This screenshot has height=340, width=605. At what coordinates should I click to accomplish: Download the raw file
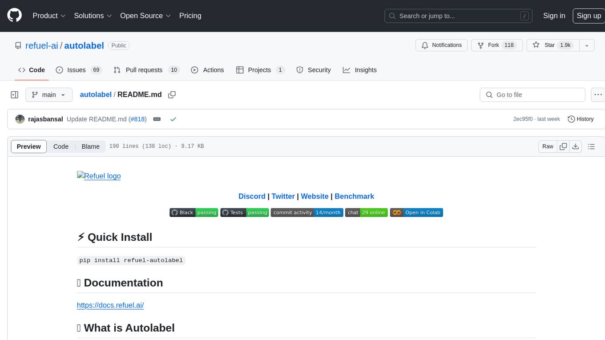[575, 146]
